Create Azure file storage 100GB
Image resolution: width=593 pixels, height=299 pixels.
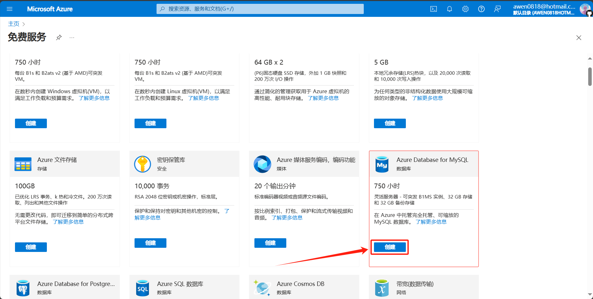[31, 247]
